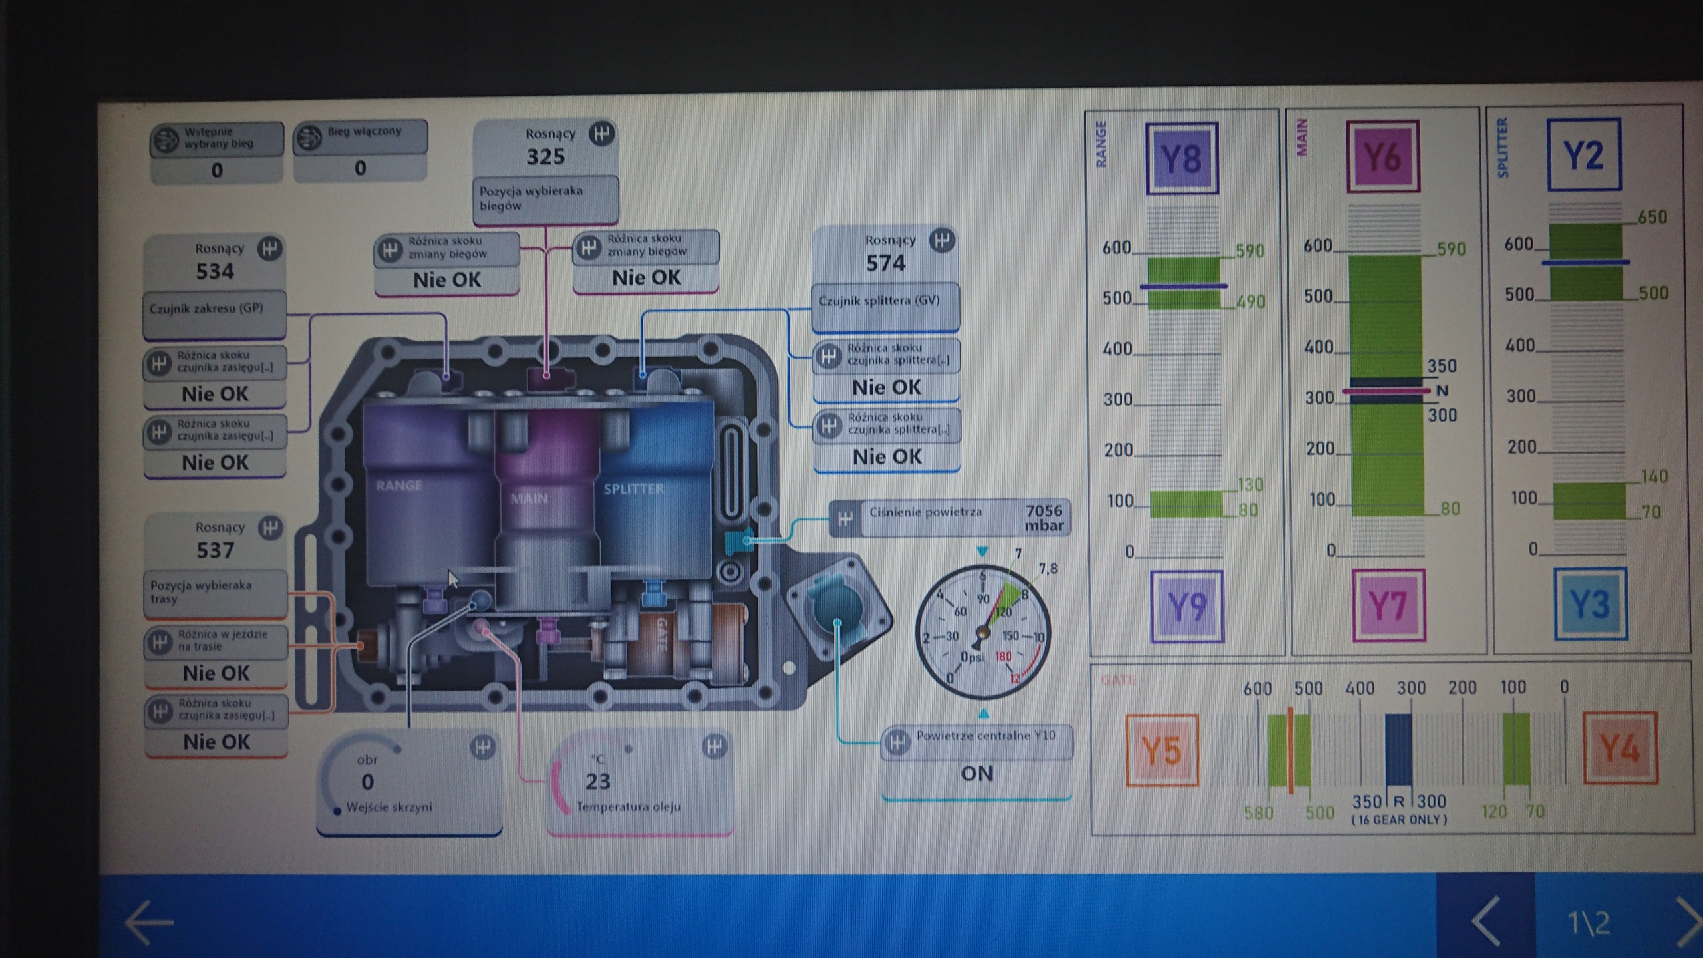Click gear icon on Czujnik zakresu panel
This screenshot has width=1703, height=958.
pyautogui.click(x=270, y=249)
